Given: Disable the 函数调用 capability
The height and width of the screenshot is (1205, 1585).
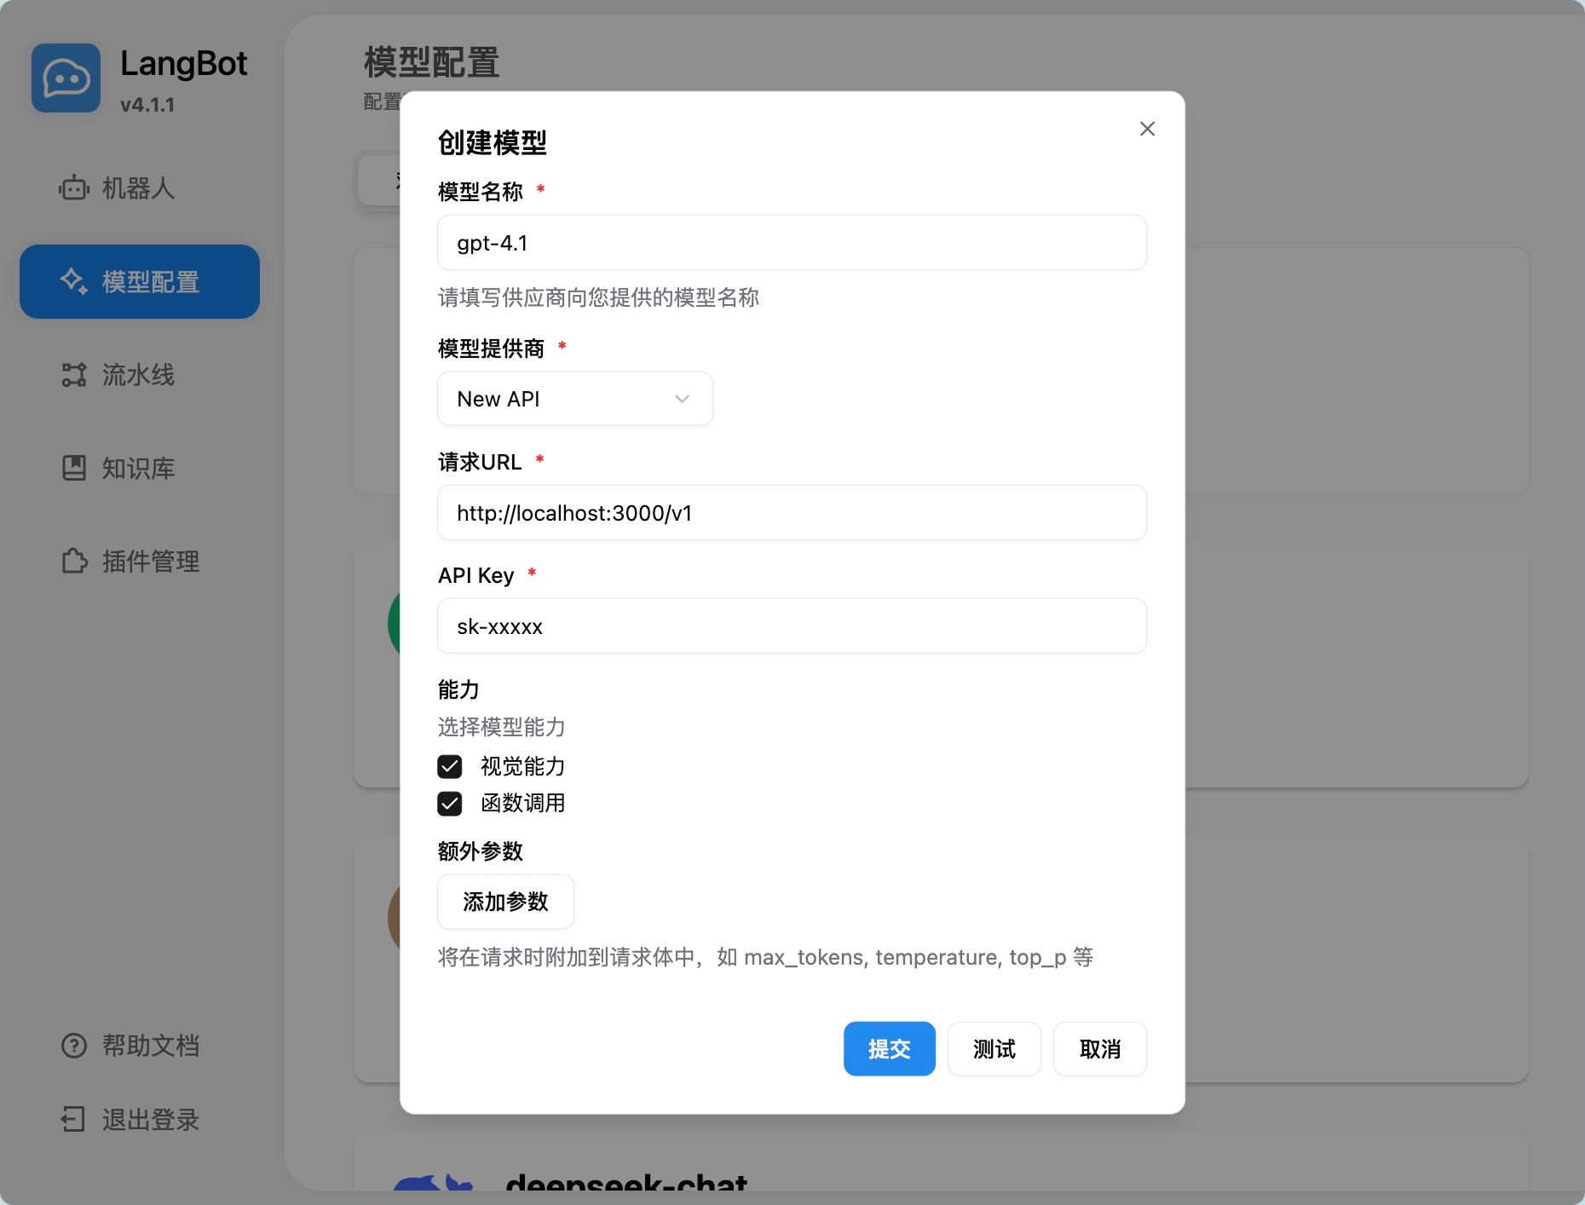Looking at the screenshot, I should tap(450, 803).
